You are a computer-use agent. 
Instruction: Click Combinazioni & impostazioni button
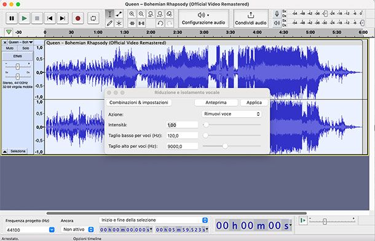(x=139, y=102)
